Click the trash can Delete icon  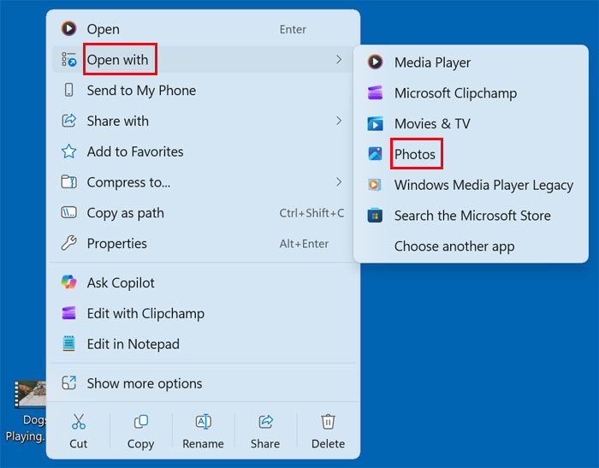[328, 422]
